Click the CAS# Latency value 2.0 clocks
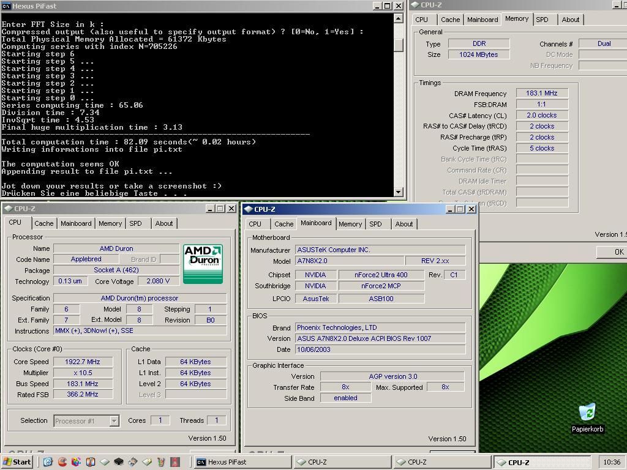 pos(542,115)
